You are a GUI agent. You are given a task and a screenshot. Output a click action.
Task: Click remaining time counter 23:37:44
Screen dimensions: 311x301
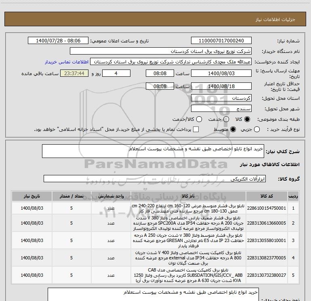74,74
